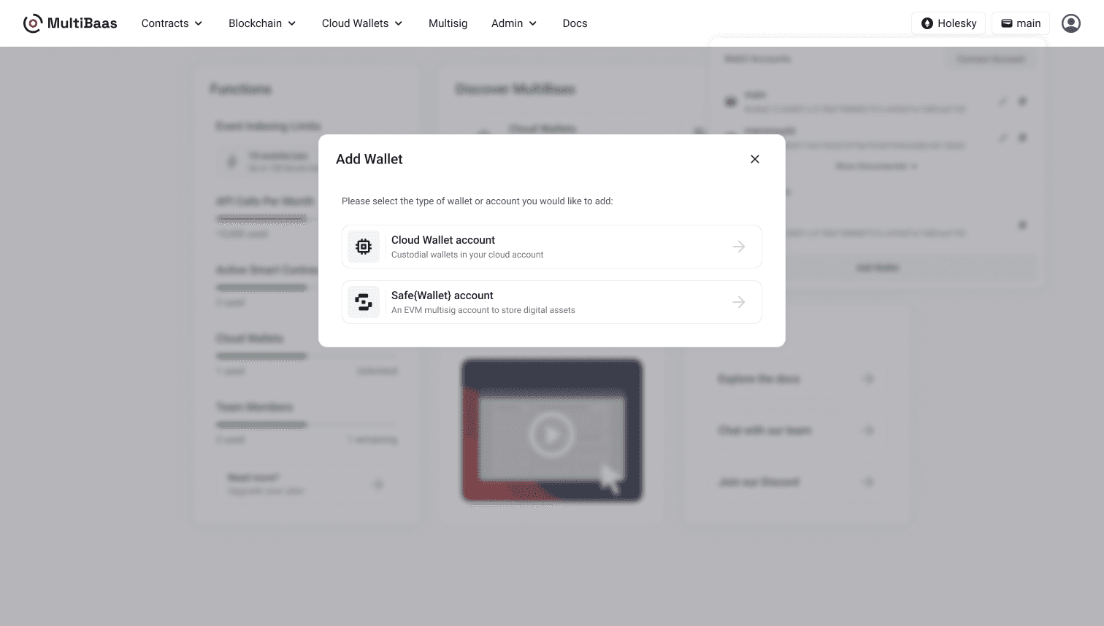Click 'Custodial wallets in your cloud account' text
The height and width of the screenshot is (626, 1104).
[467, 255]
